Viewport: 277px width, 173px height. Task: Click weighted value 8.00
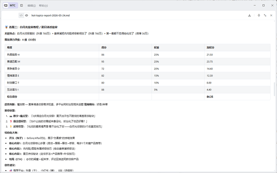tap(209, 83)
